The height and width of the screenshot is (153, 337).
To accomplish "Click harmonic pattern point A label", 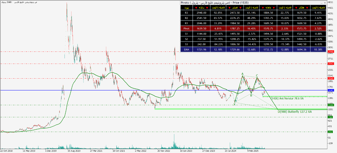I will (x=242, y=74).
